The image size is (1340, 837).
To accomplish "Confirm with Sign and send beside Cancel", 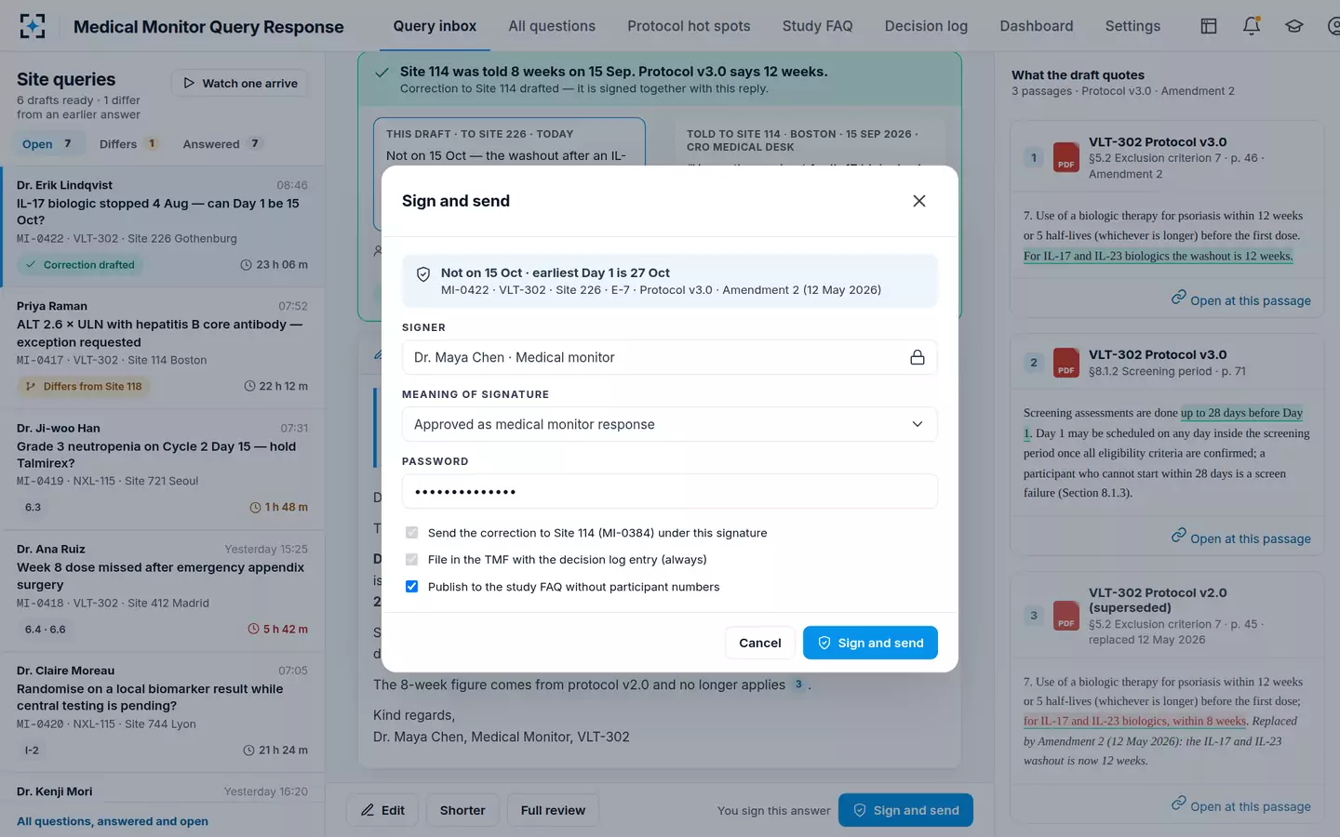I will click(870, 643).
